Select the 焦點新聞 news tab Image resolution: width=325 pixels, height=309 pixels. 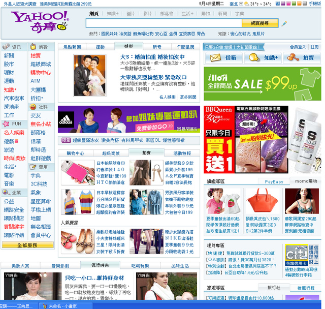tap(72, 47)
